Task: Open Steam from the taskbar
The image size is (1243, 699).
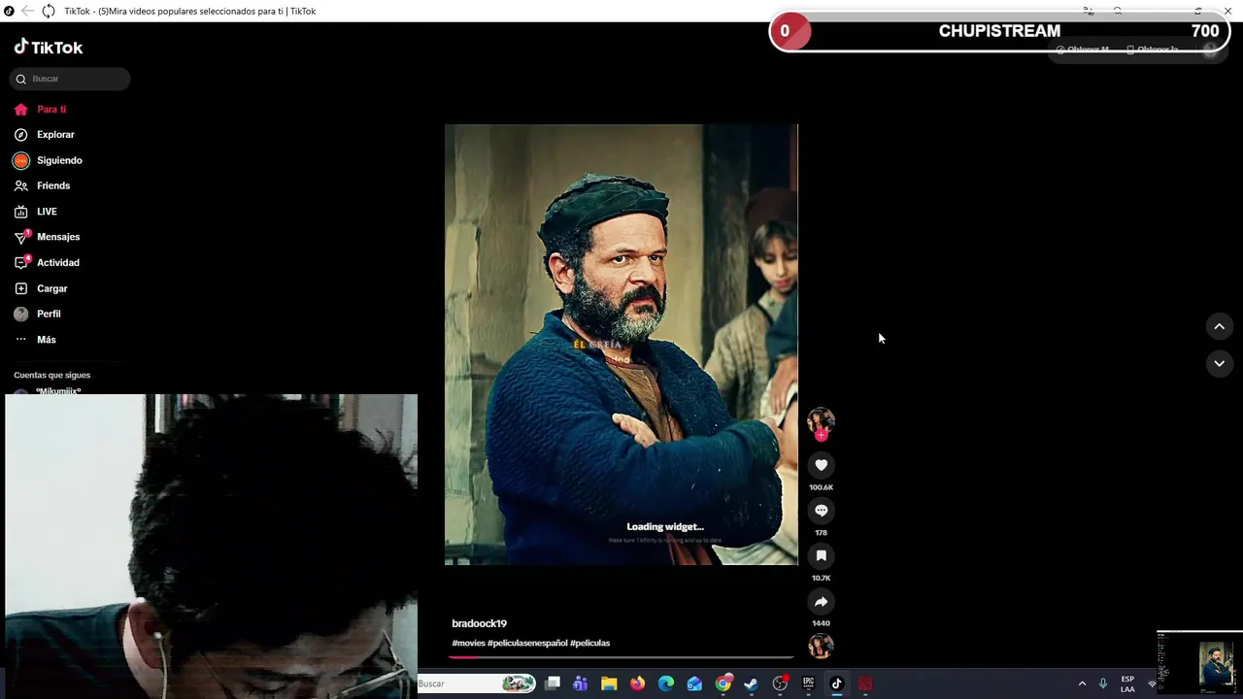Action: 751,683
